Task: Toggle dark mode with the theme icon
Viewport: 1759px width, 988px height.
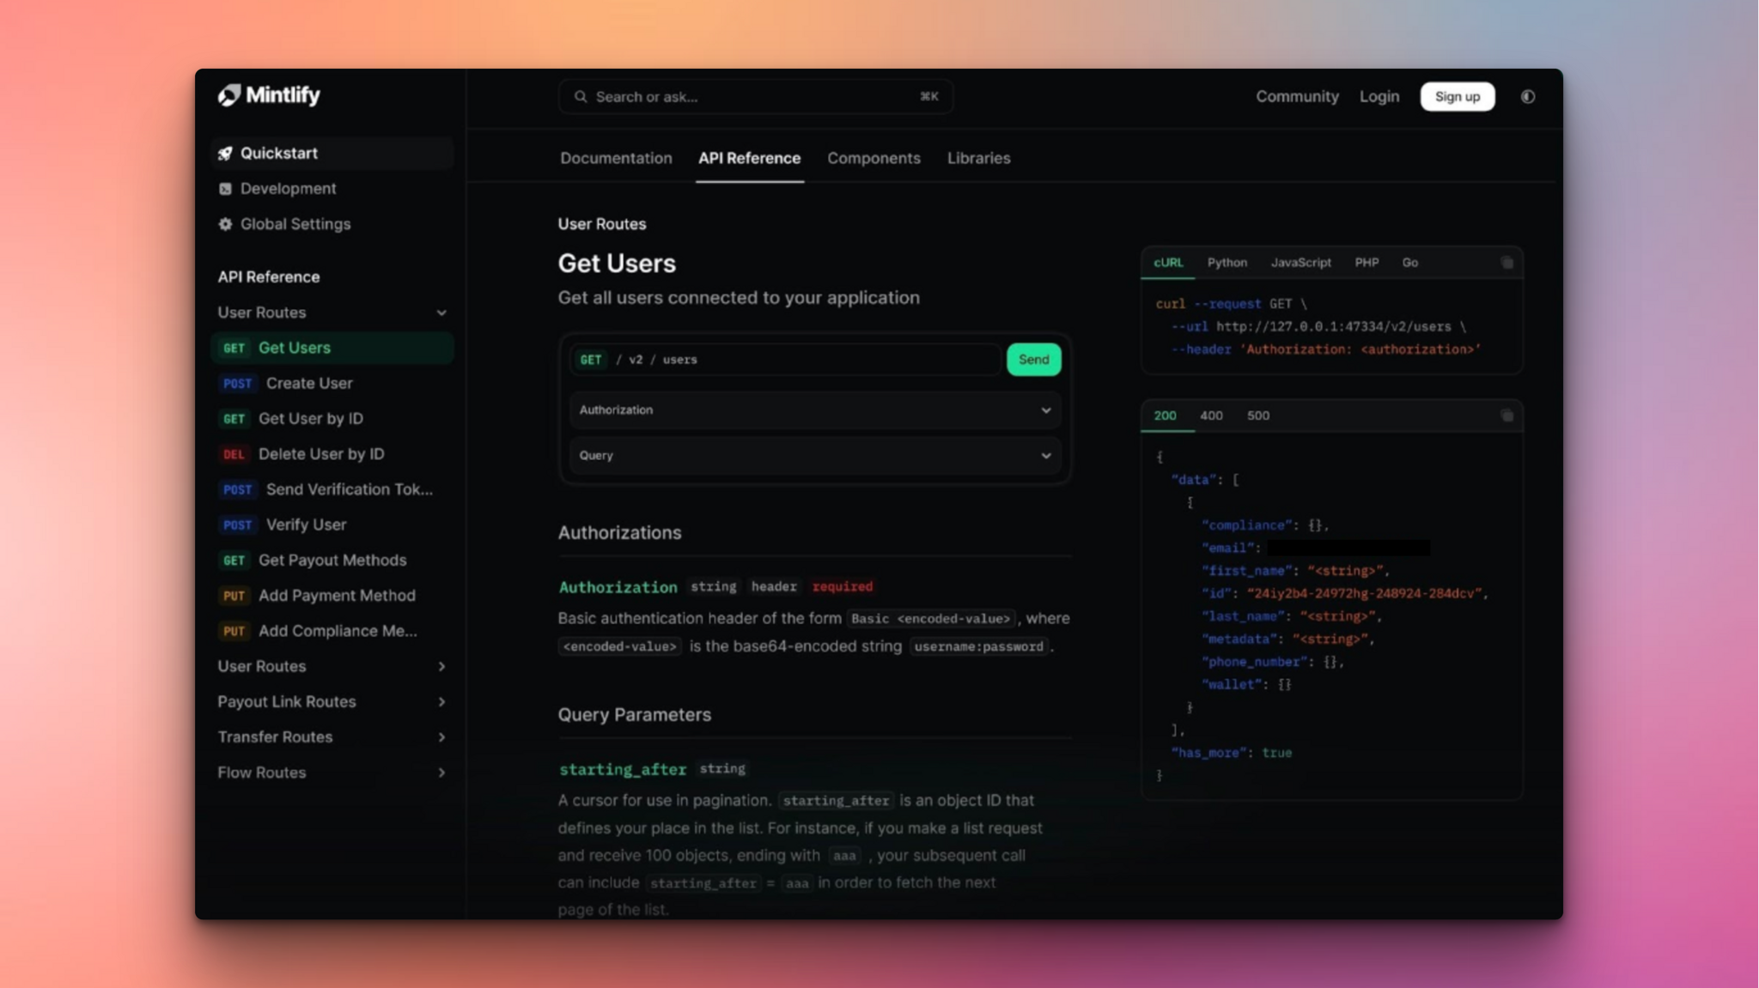Action: point(1528,96)
